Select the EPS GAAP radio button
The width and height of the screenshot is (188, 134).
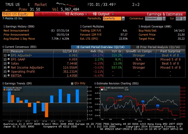click(9, 59)
